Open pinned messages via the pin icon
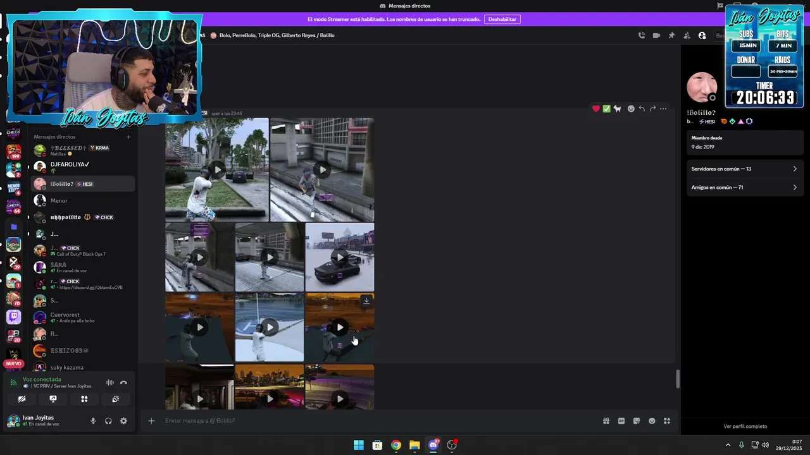The image size is (810, 455). [x=671, y=35]
